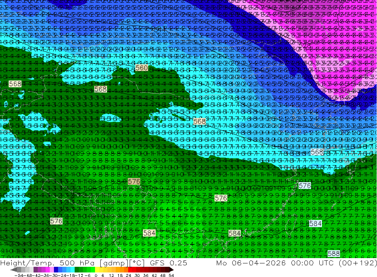Viewport: 377px width, 277px height.
Task: Click the 528 contour label in the purple area
Action: [305, 46]
